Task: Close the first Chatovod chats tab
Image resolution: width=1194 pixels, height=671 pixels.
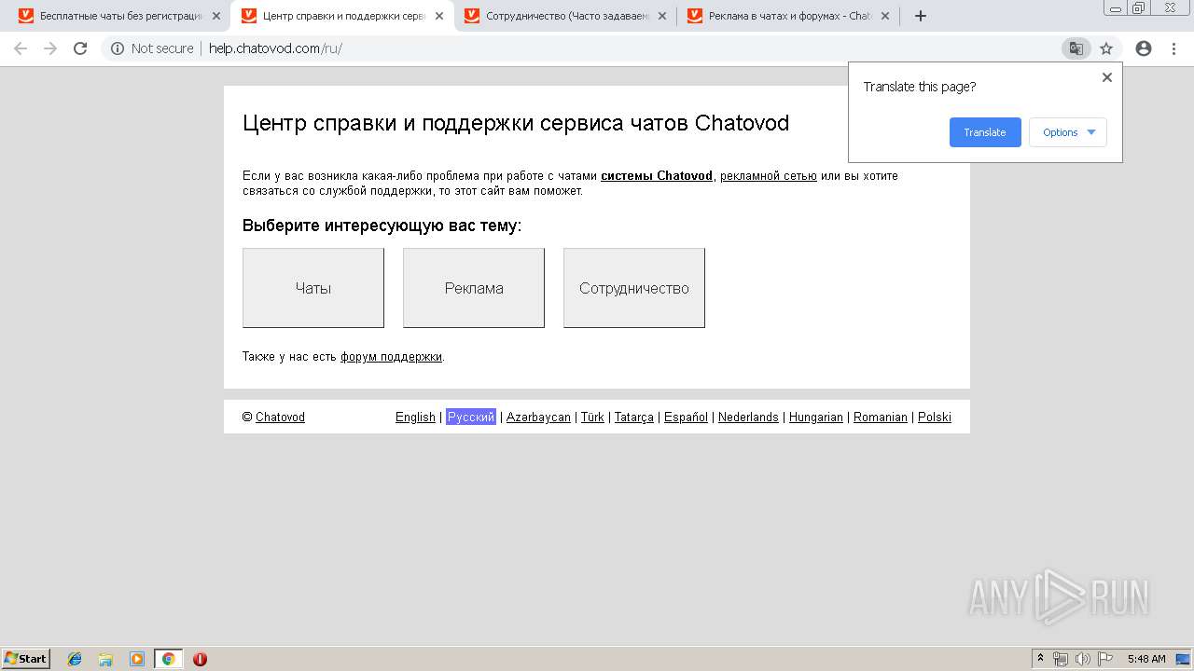Action: coord(216,16)
